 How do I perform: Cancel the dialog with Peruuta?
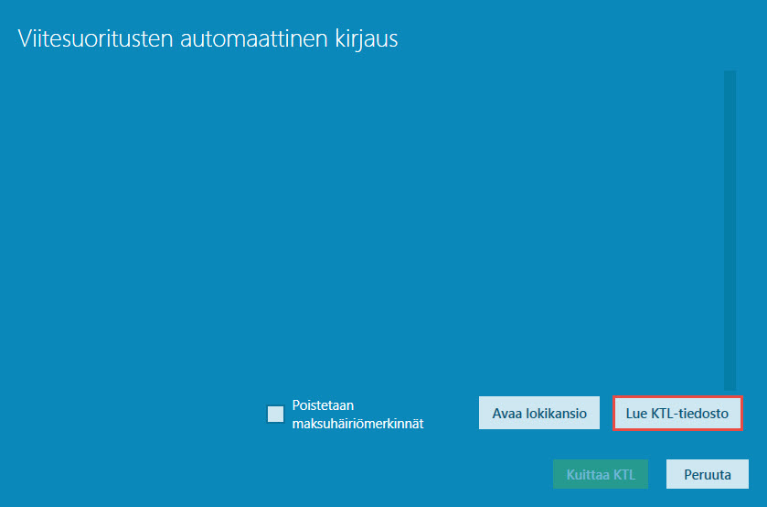click(x=707, y=475)
